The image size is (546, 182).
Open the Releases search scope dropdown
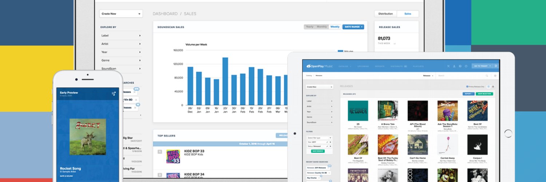[x=428, y=76]
